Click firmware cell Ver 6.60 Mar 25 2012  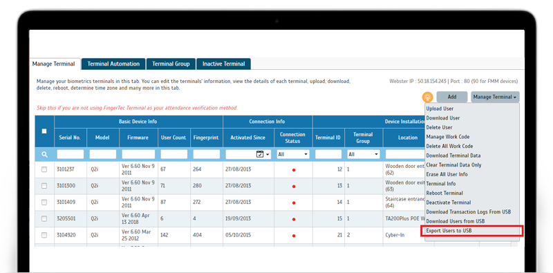(138, 235)
